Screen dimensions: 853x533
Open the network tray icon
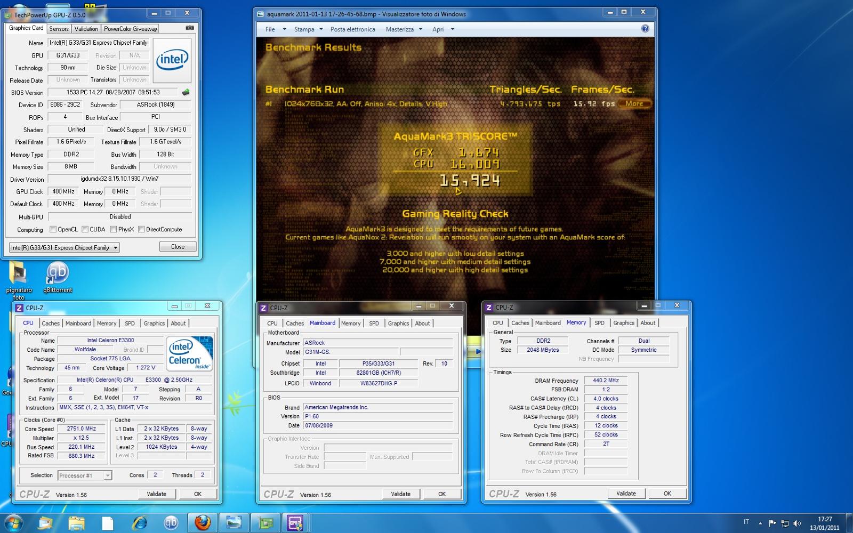785,523
